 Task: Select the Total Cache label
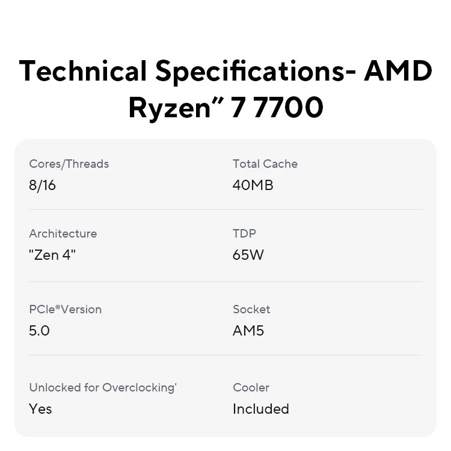coord(265,164)
